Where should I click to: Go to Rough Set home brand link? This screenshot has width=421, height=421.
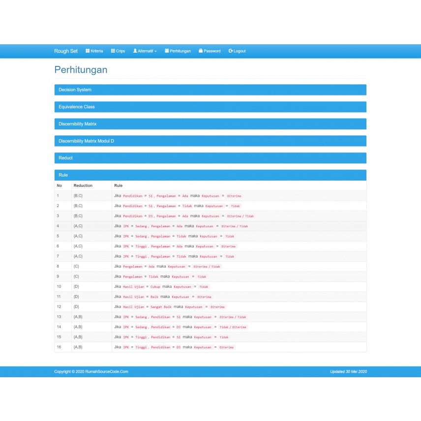click(66, 51)
